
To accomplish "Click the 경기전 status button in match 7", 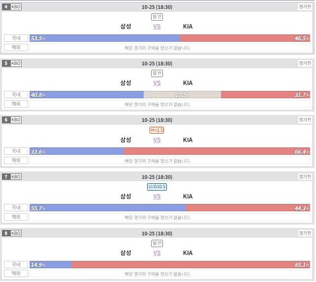I will click(x=305, y=177).
